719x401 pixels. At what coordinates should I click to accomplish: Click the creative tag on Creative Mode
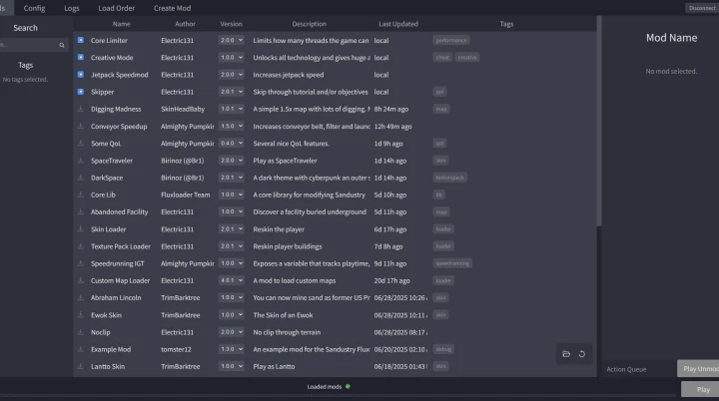click(x=467, y=57)
